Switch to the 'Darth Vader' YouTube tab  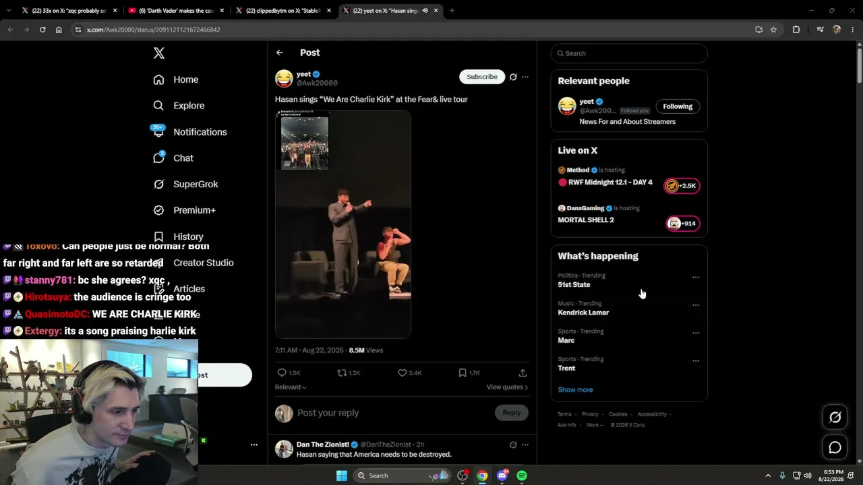pos(177,11)
